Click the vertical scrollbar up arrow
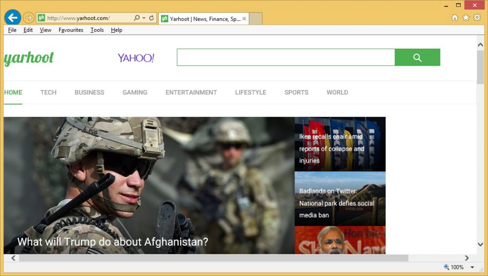This screenshot has width=488, height=276. [480, 45]
